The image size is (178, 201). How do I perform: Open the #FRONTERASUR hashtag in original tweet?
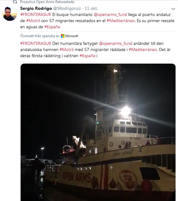[x=36, y=14]
